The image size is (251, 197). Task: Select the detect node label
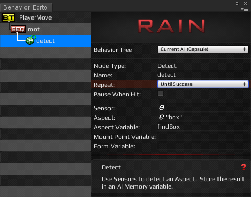click(45, 41)
